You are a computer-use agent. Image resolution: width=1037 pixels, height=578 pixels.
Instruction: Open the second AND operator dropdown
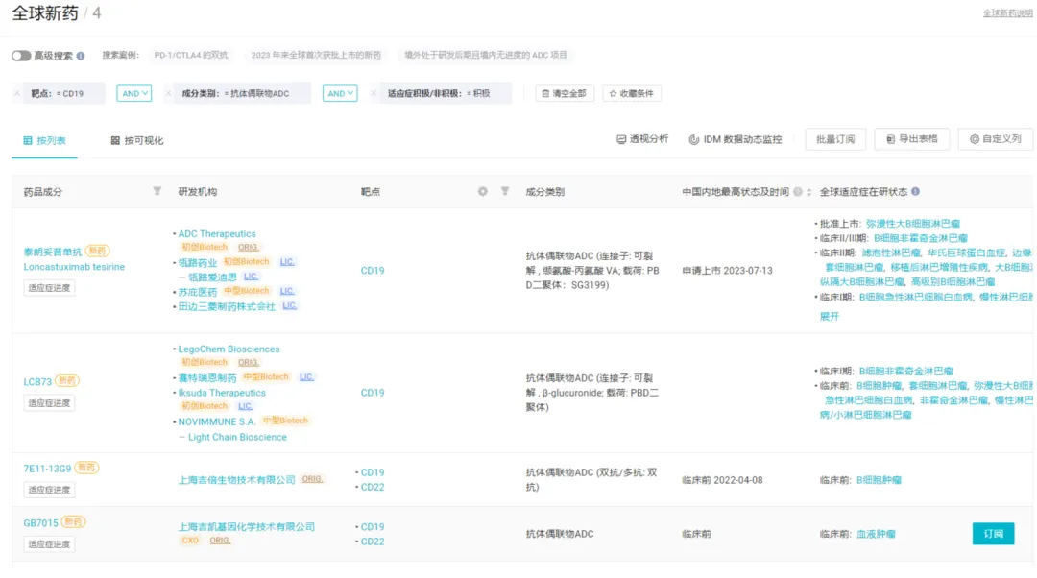click(x=340, y=94)
